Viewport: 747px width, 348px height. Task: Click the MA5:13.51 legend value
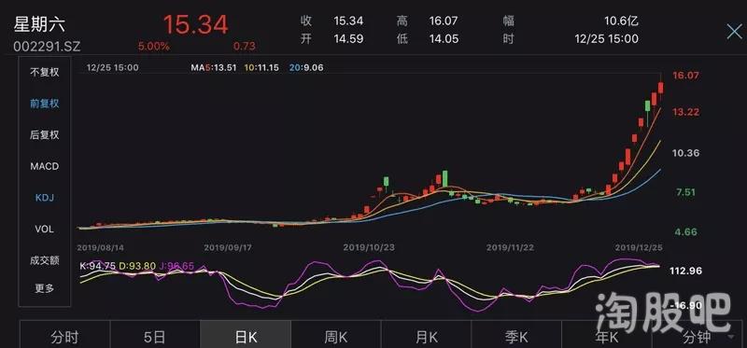coord(214,67)
